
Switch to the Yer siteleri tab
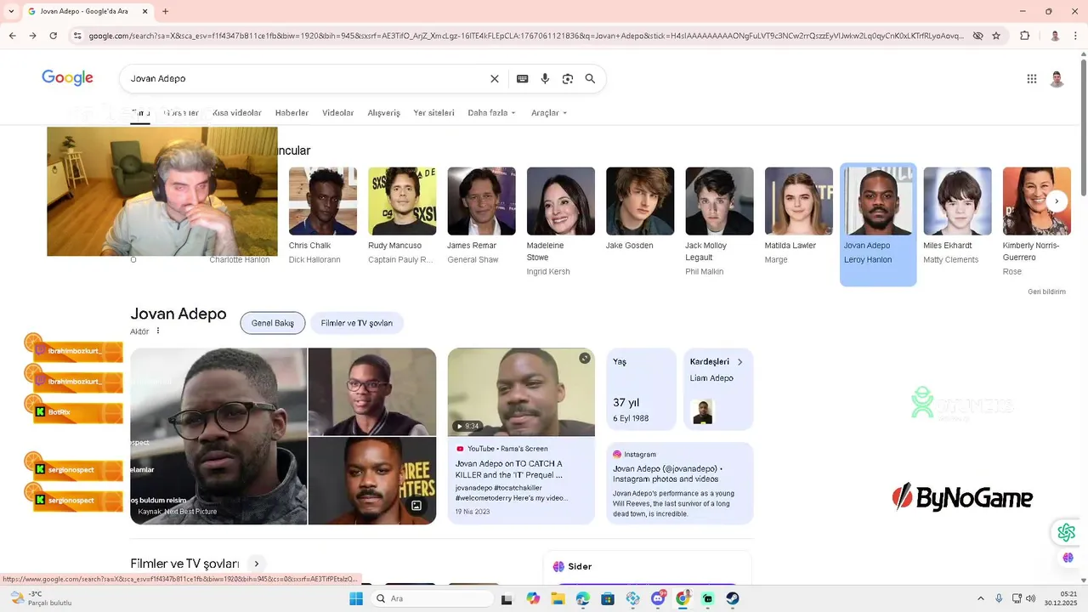(433, 113)
